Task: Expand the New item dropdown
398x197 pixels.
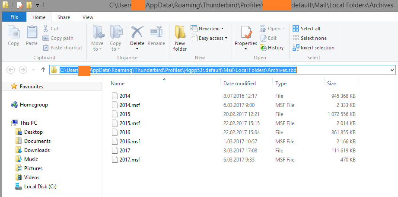Action: point(211,29)
